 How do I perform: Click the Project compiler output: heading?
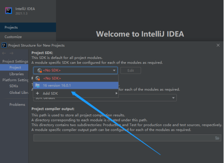tap(53, 109)
